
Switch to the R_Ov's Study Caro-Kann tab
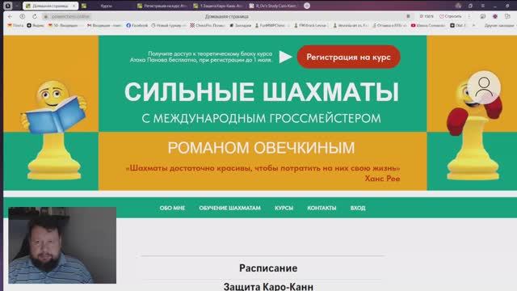click(x=274, y=6)
